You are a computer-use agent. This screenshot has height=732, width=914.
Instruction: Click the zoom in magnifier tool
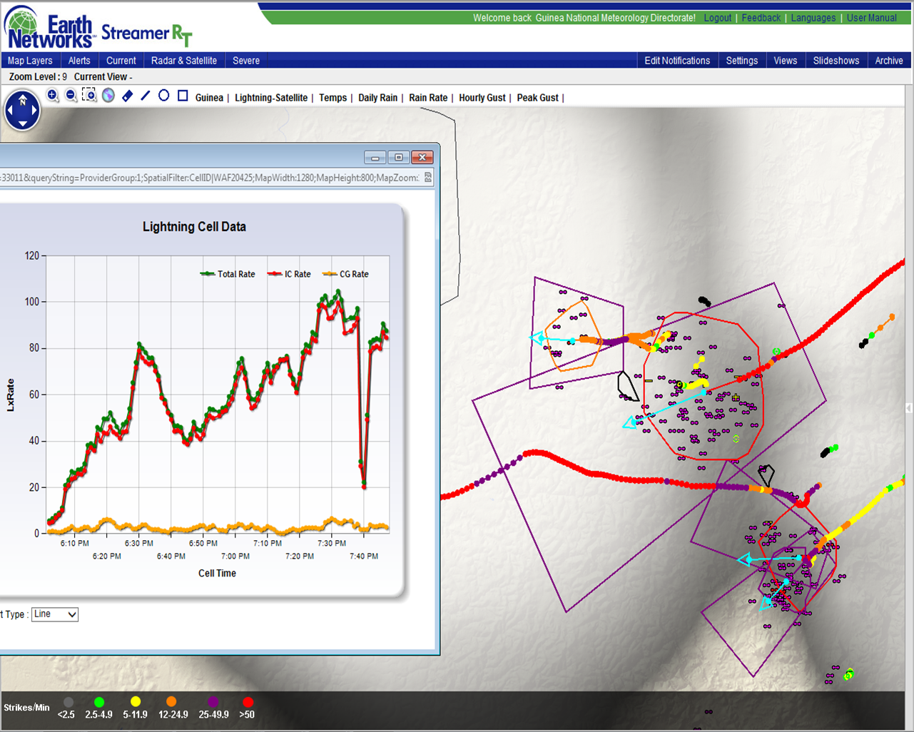point(53,95)
